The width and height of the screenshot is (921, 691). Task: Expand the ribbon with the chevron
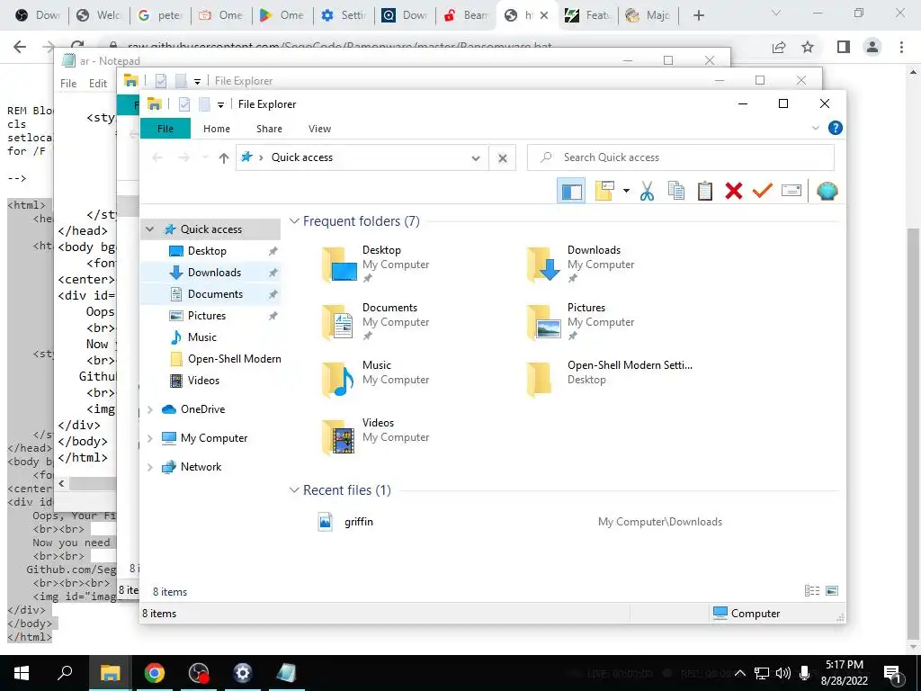click(815, 128)
